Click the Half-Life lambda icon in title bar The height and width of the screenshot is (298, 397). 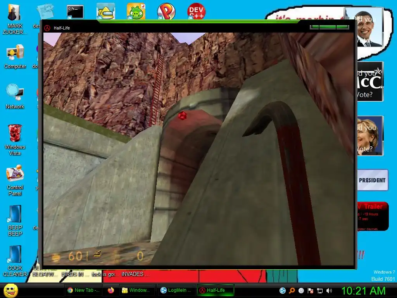(x=47, y=28)
